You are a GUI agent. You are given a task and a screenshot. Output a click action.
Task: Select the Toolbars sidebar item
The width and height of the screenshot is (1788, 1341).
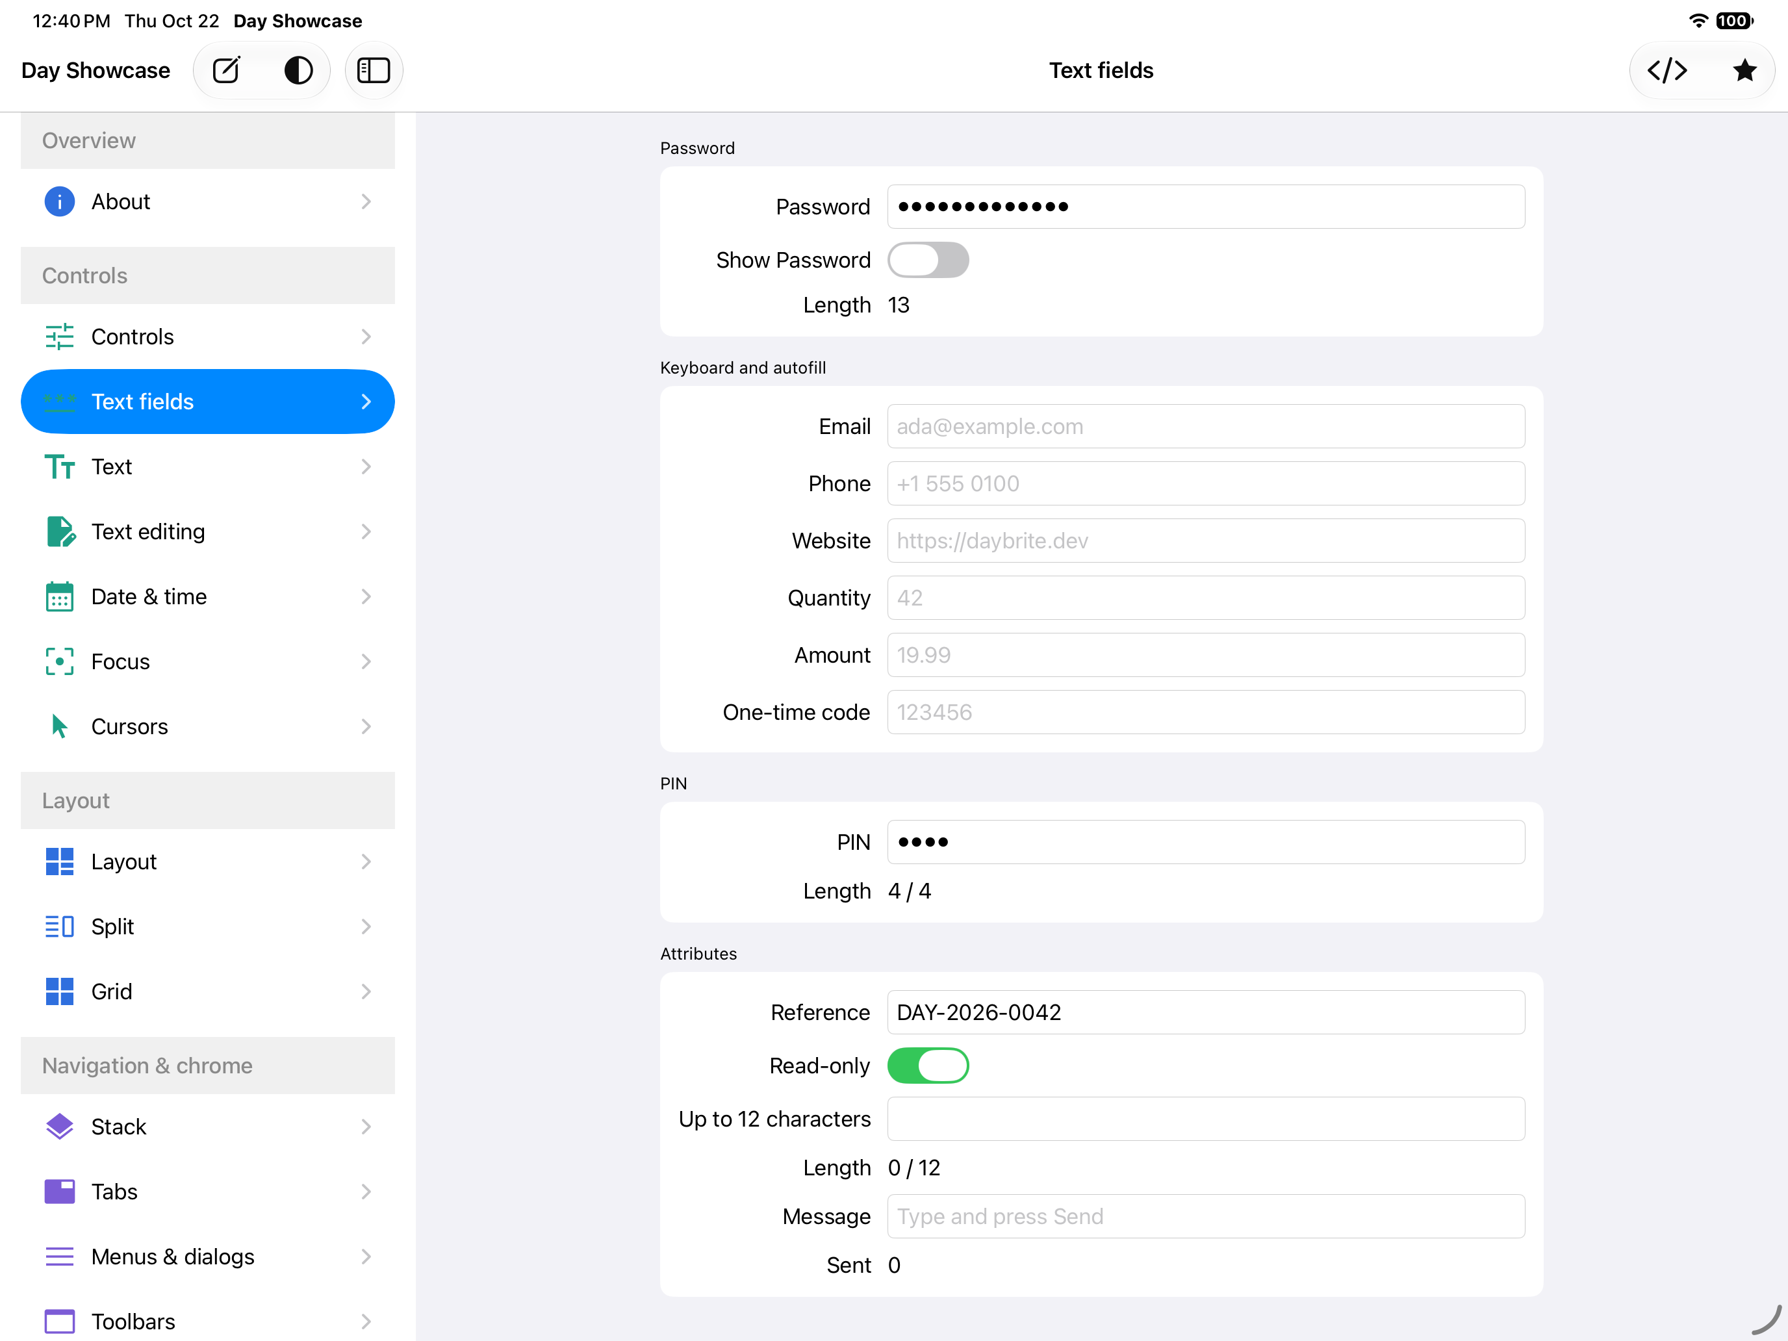click(208, 1322)
